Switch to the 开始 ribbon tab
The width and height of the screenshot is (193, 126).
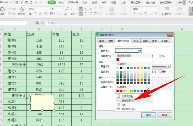pos(52,3)
